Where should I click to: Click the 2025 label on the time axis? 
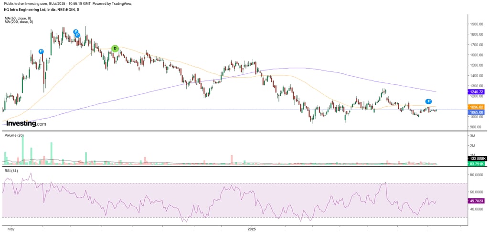251,228
